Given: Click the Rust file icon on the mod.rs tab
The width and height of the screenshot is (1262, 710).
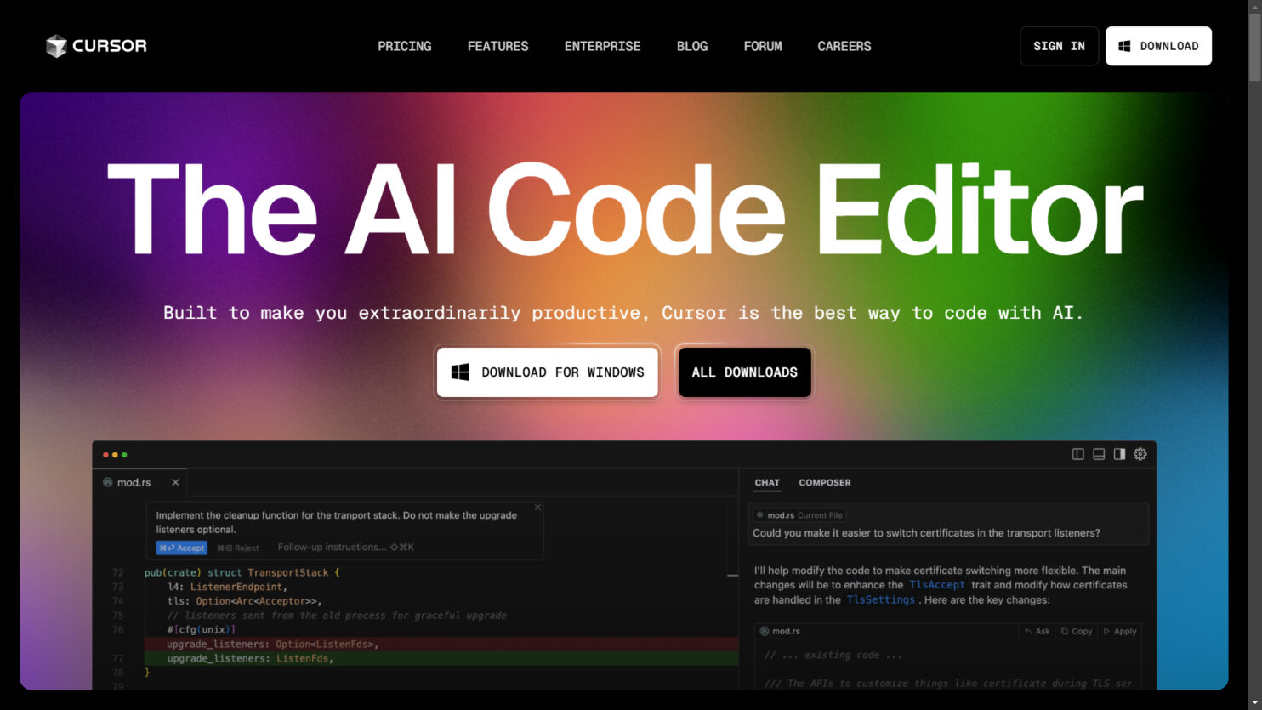Looking at the screenshot, I should click(107, 482).
